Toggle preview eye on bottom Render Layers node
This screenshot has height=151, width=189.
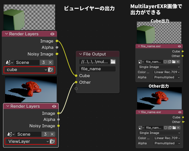click(x=54, y=106)
